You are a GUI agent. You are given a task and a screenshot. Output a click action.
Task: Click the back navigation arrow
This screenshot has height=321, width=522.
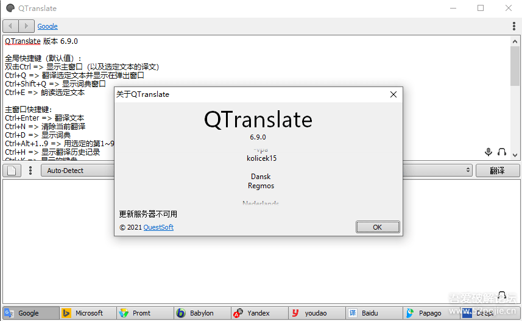tap(10, 26)
